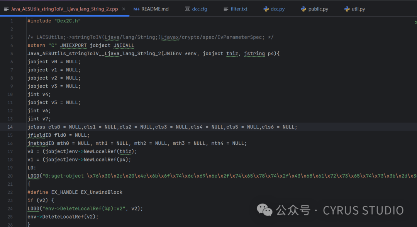Image resolution: width=417 pixels, height=227 pixels.
Task: Click the '#define EX_HANDLE EX_UnwindBlock' line
Action: tap(75, 192)
